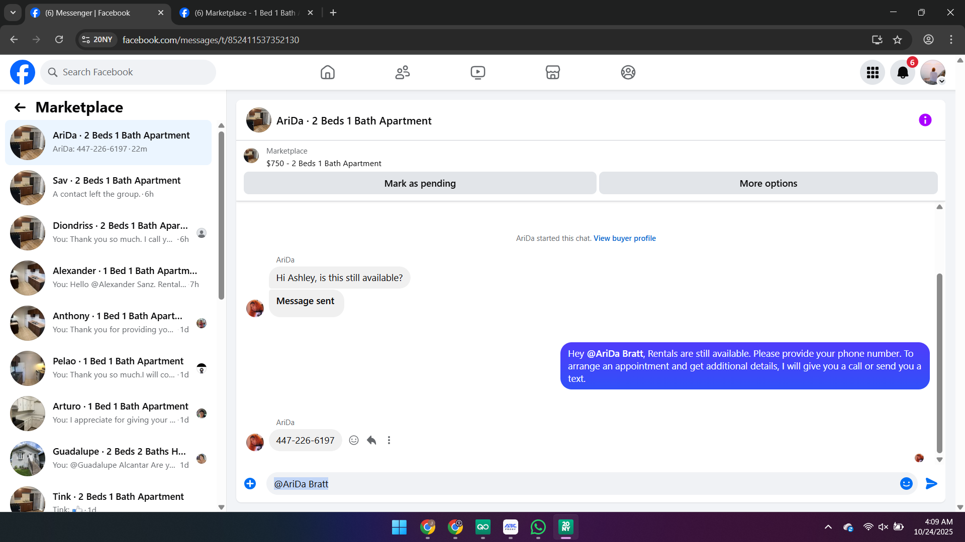Click AriDa's avatar beside the phone number

(255, 442)
